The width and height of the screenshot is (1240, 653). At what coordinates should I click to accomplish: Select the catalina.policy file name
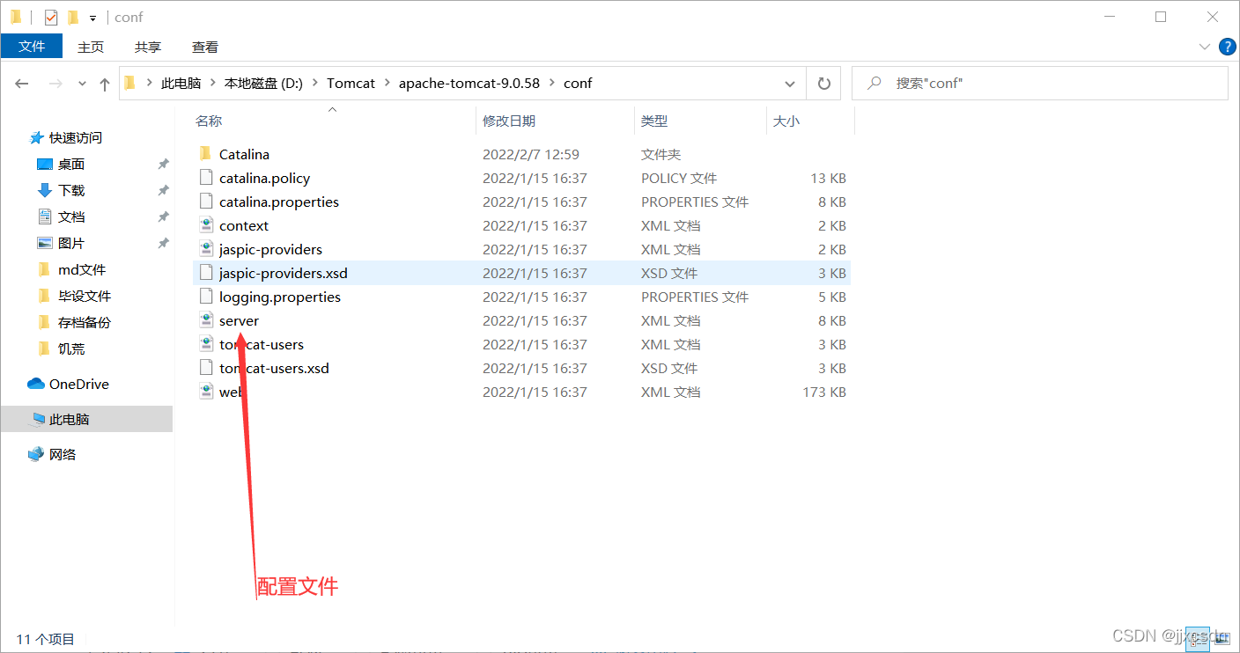[x=264, y=178]
